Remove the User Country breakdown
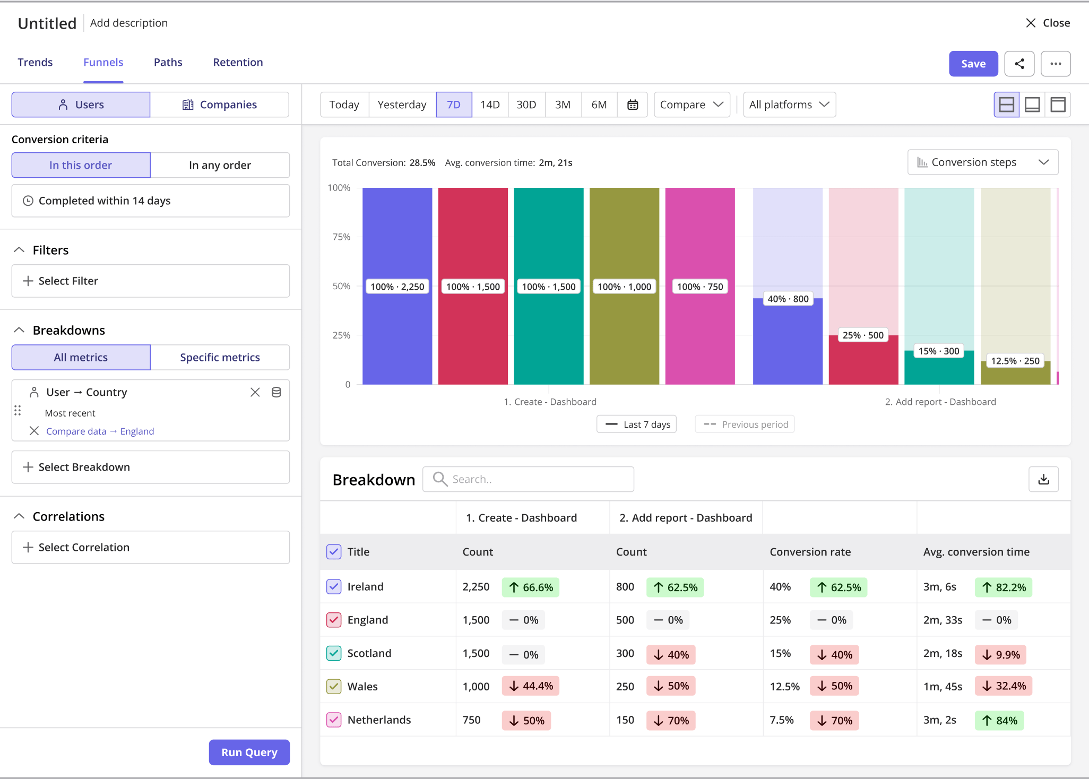Screen dimensions: 1089x779 pos(255,392)
